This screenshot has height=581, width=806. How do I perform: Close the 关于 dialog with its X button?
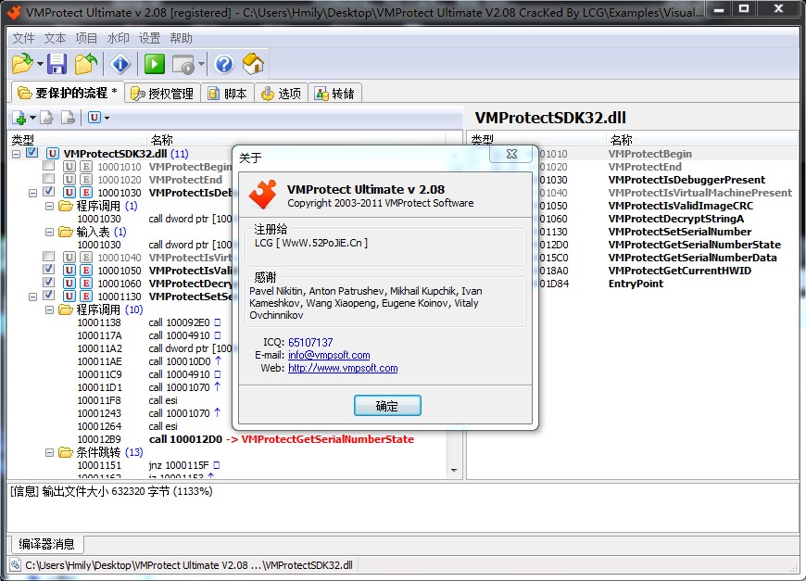point(511,154)
